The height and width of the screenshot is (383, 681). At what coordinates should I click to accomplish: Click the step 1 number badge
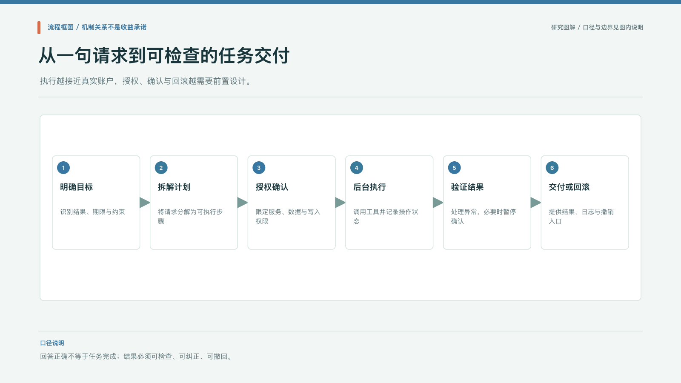(63, 168)
